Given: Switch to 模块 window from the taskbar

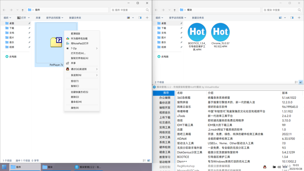Looking at the screenshot, I should click(x=56, y=167).
